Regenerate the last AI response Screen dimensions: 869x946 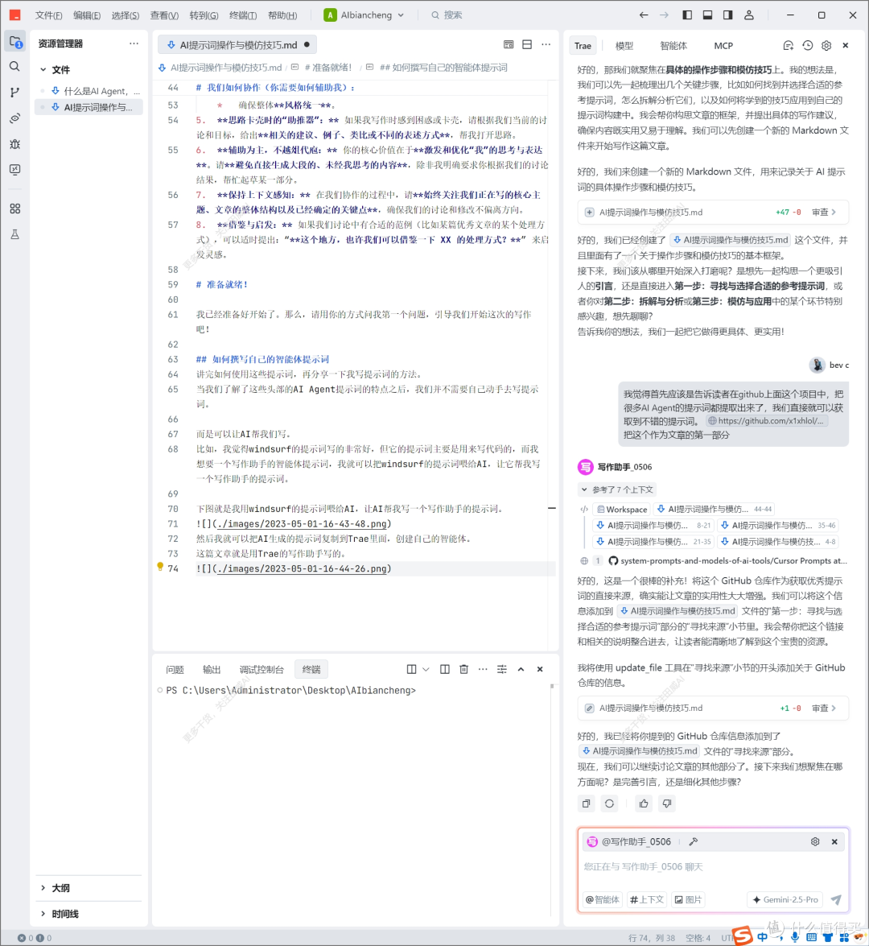tap(610, 803)
